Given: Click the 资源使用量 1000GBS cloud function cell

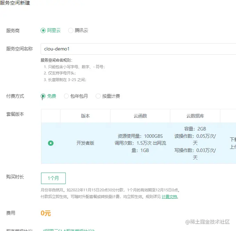Looking at the screenshot, I should click(x=140, y=143).
